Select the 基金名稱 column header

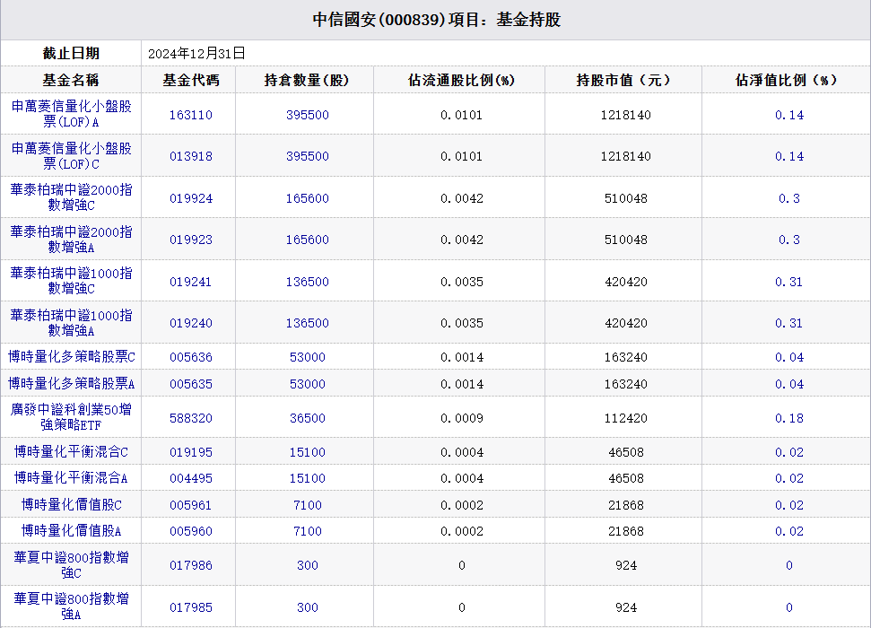[71, 80]
